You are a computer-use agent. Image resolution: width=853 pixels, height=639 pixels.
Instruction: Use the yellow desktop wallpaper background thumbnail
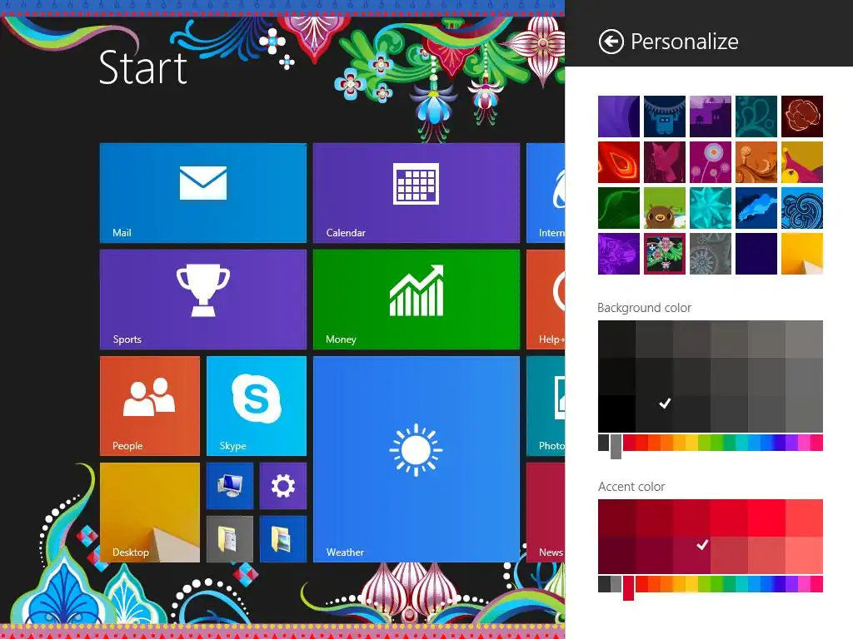[802, 254]
